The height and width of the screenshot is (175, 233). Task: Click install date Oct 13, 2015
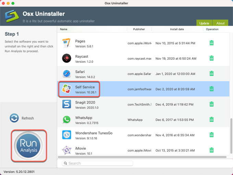[x=175, y=150]
